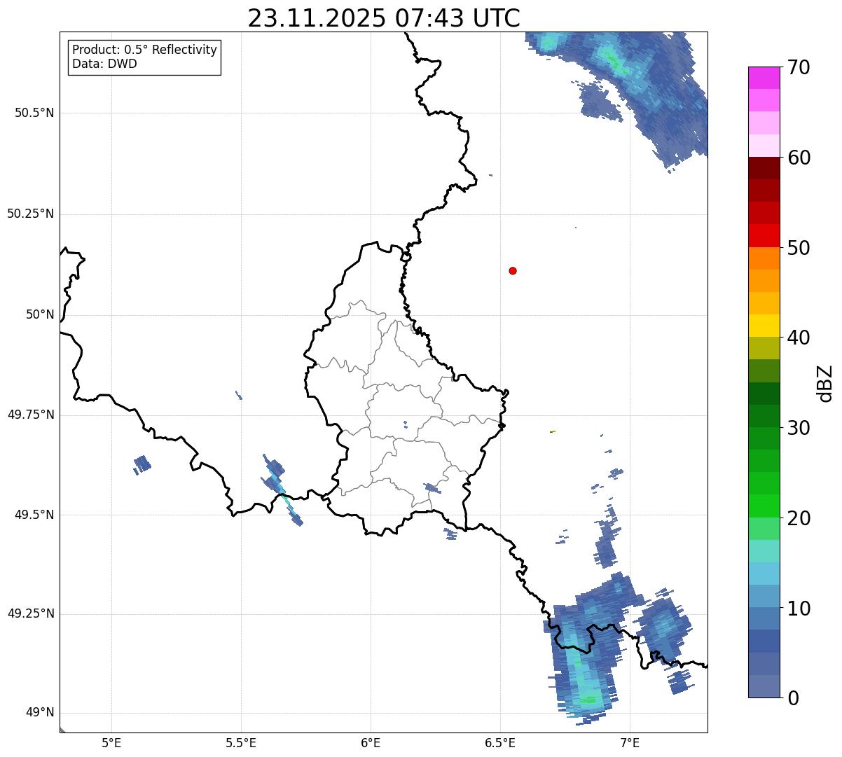Click the 5°E longitude label

tap(111, 742)
